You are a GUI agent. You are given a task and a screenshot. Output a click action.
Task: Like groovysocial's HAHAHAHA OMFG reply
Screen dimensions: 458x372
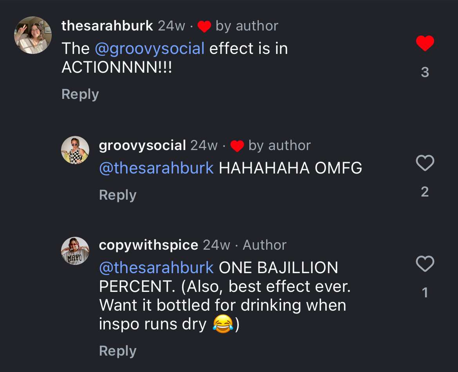(x=425, y=163)
